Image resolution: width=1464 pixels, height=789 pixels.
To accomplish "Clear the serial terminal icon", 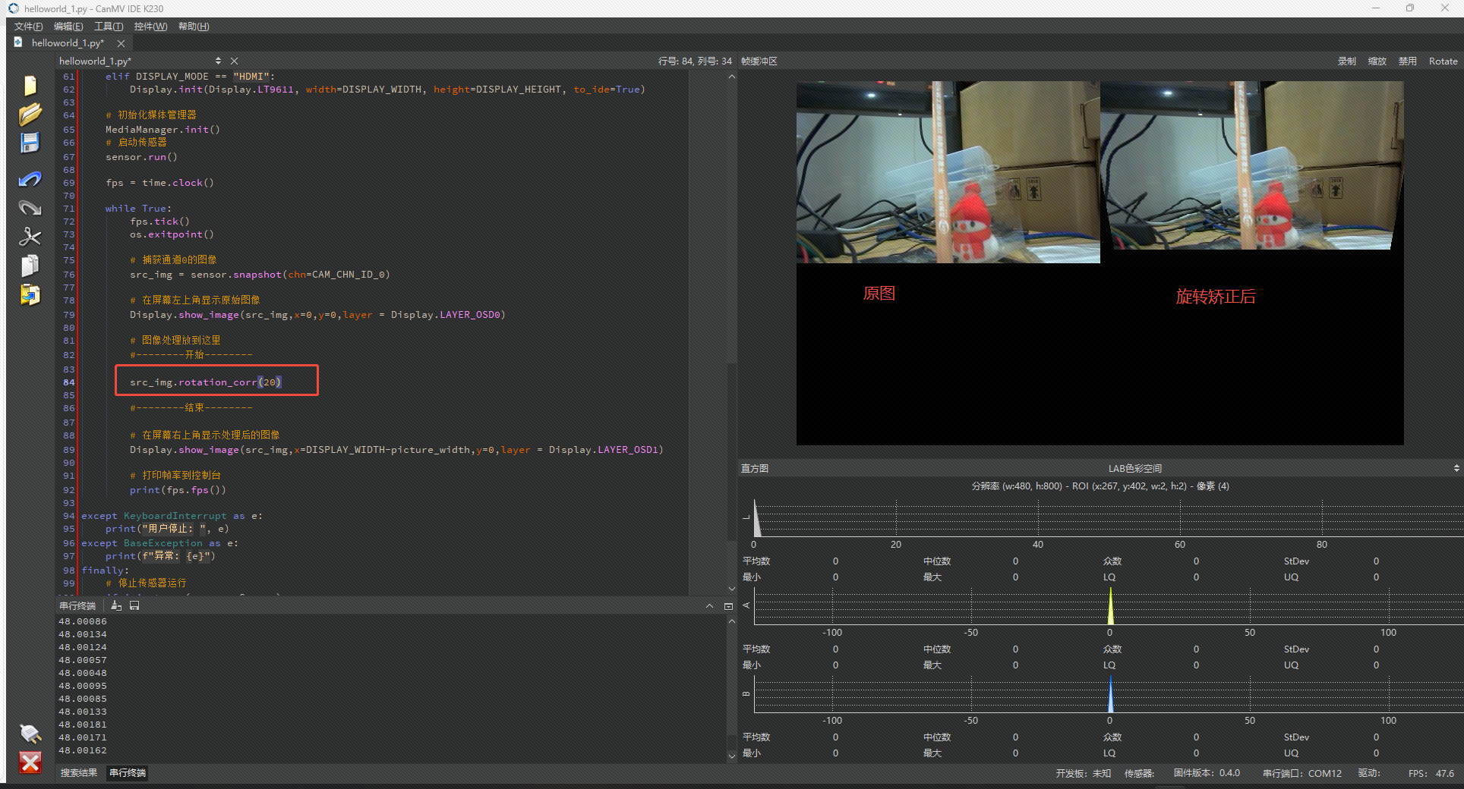I will tap(116, 605).
